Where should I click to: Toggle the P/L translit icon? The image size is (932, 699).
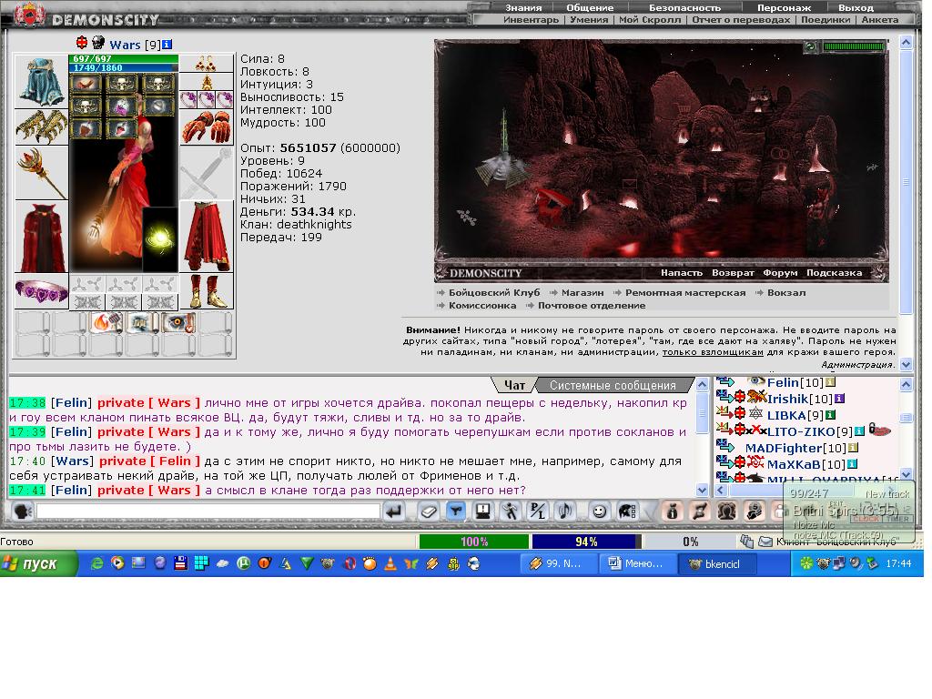(x=538, y=512)
